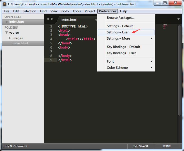Click the unsaved dot beside index.html in Open Files
This screenshot has width=184, height=151.
6,22
